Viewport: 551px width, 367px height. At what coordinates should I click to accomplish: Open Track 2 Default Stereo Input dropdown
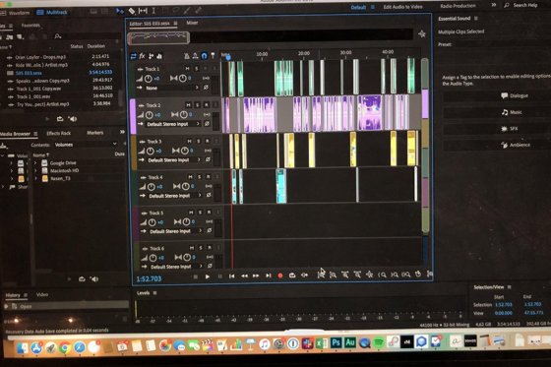click(x=173, y=124)
